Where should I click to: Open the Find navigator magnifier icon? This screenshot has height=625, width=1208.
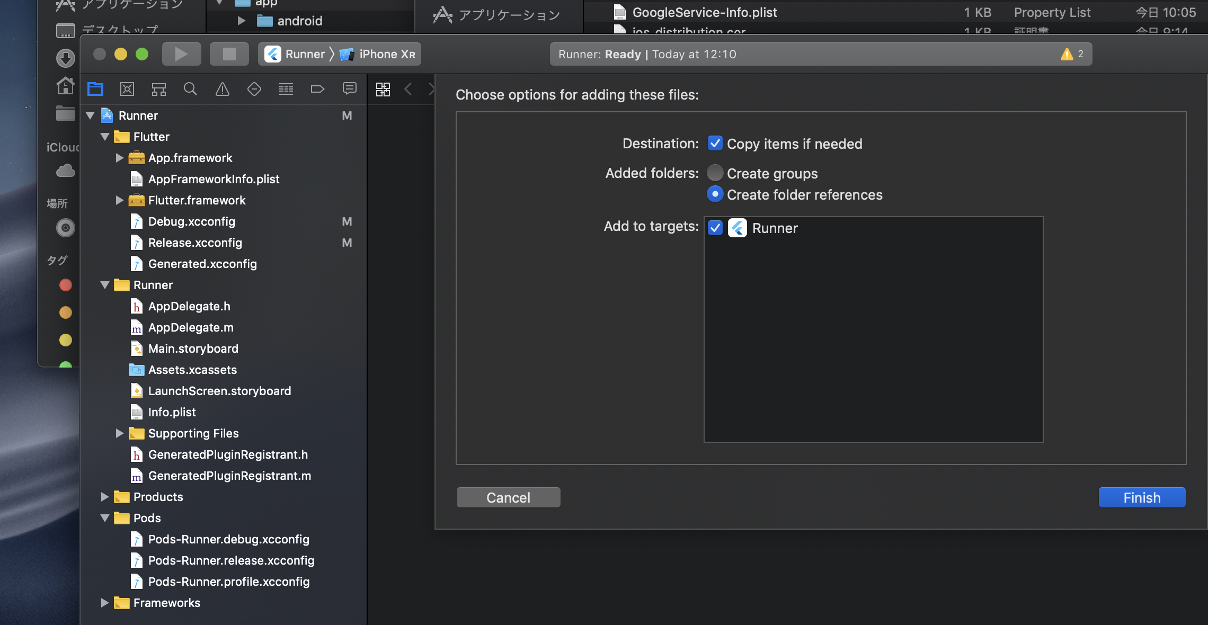[x=190, y=89]
